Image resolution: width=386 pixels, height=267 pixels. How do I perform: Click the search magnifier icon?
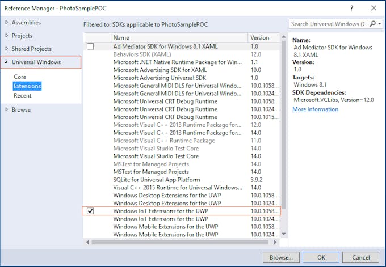coord(373,24)
